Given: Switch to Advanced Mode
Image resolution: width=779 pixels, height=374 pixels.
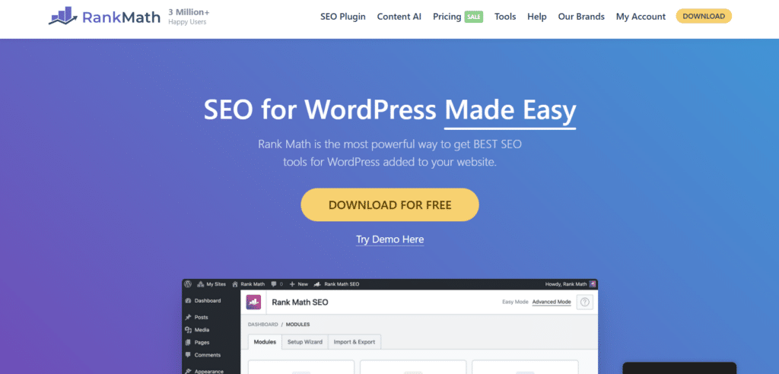Looking at the screenshot, I should point(552,302).
